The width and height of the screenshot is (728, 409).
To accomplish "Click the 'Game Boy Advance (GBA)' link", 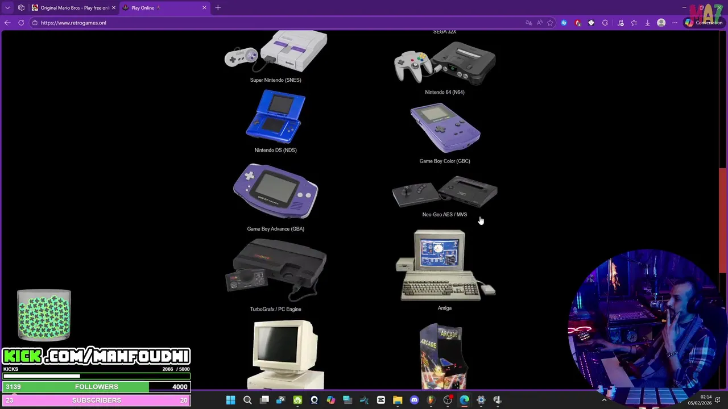I will [276, 229].
